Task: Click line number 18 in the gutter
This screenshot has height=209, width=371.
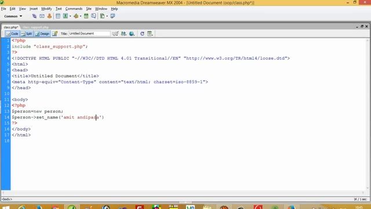Action: pos(7,140)
